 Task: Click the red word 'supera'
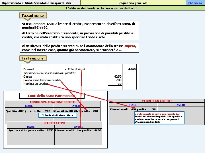coord(130,46)
